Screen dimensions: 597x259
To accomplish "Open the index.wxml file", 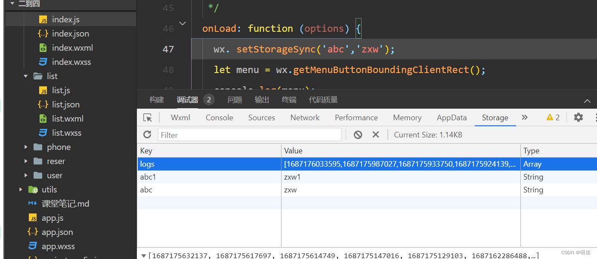I will (72, 48).
